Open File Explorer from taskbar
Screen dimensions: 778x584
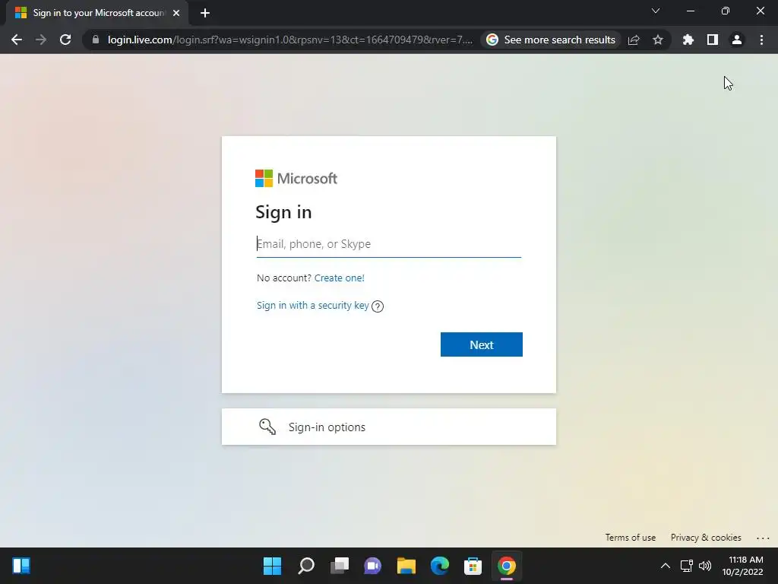tap(406, 566)
